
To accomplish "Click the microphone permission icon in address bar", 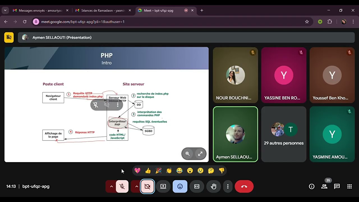I will [36, 22].
